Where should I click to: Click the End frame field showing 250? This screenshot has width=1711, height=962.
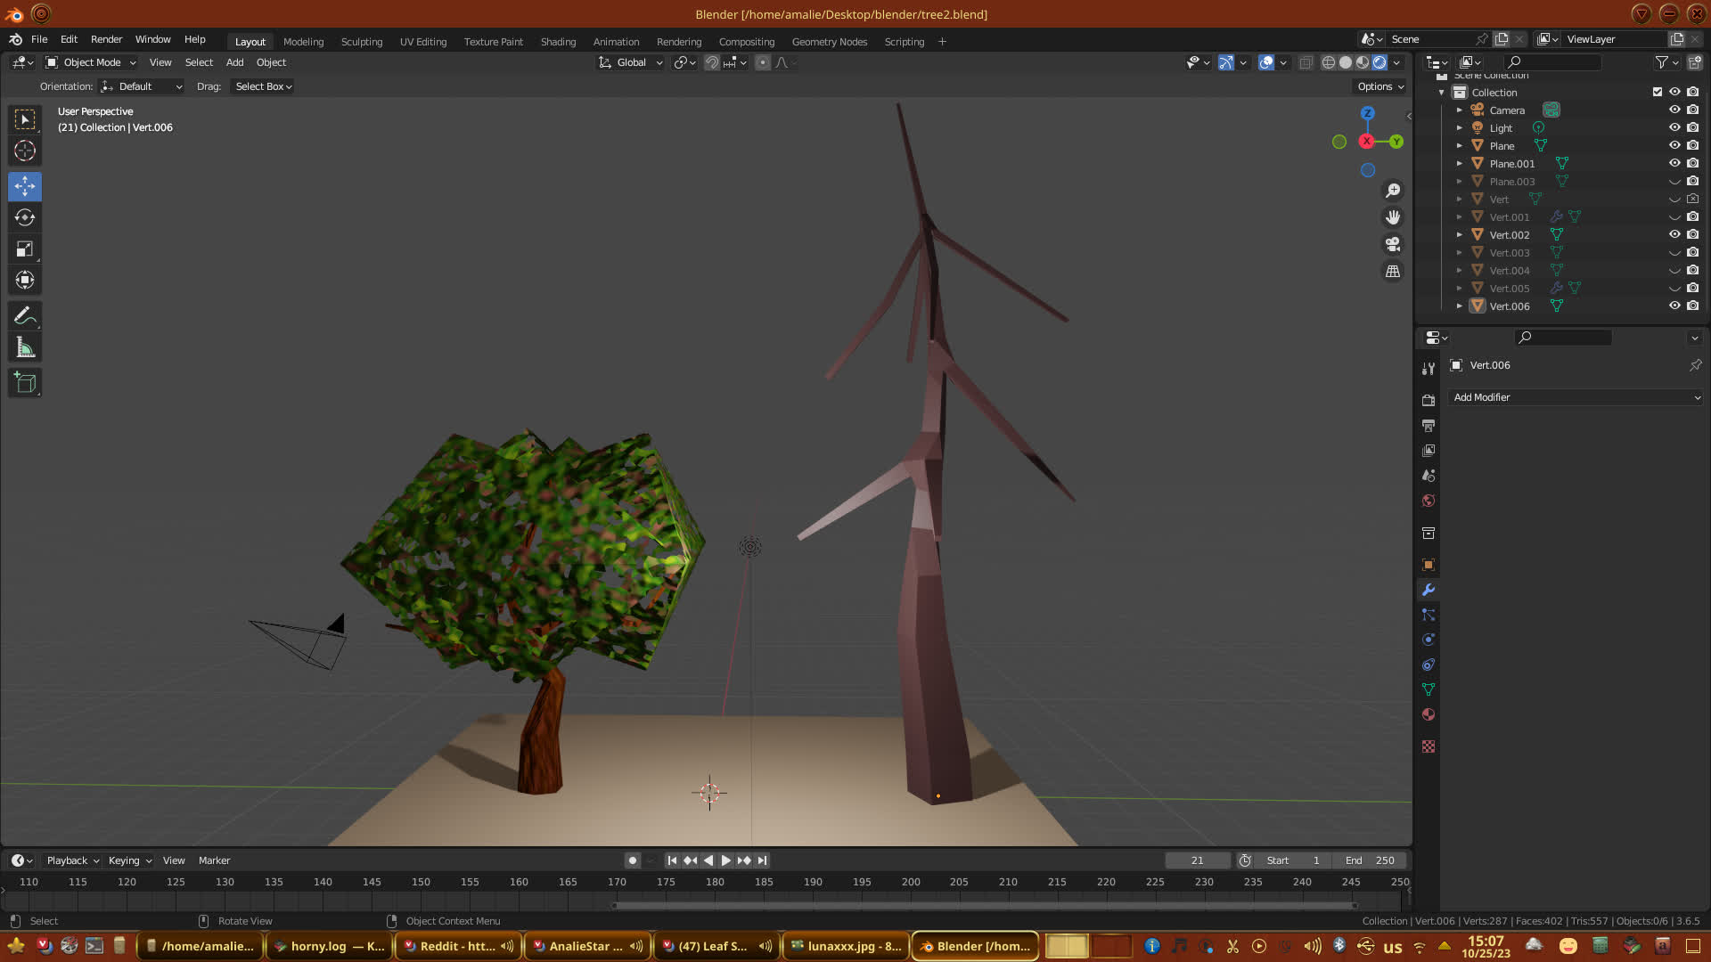1370,860
